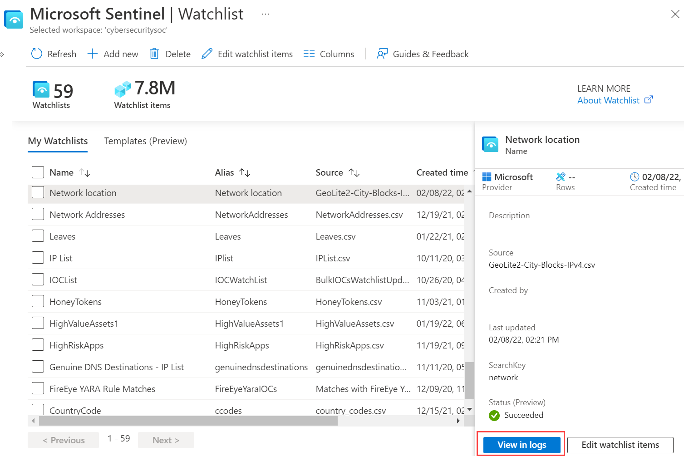Sort by the Source column arrows
The height and width of the screenshot is (456, 684).
tap(354, 173)
